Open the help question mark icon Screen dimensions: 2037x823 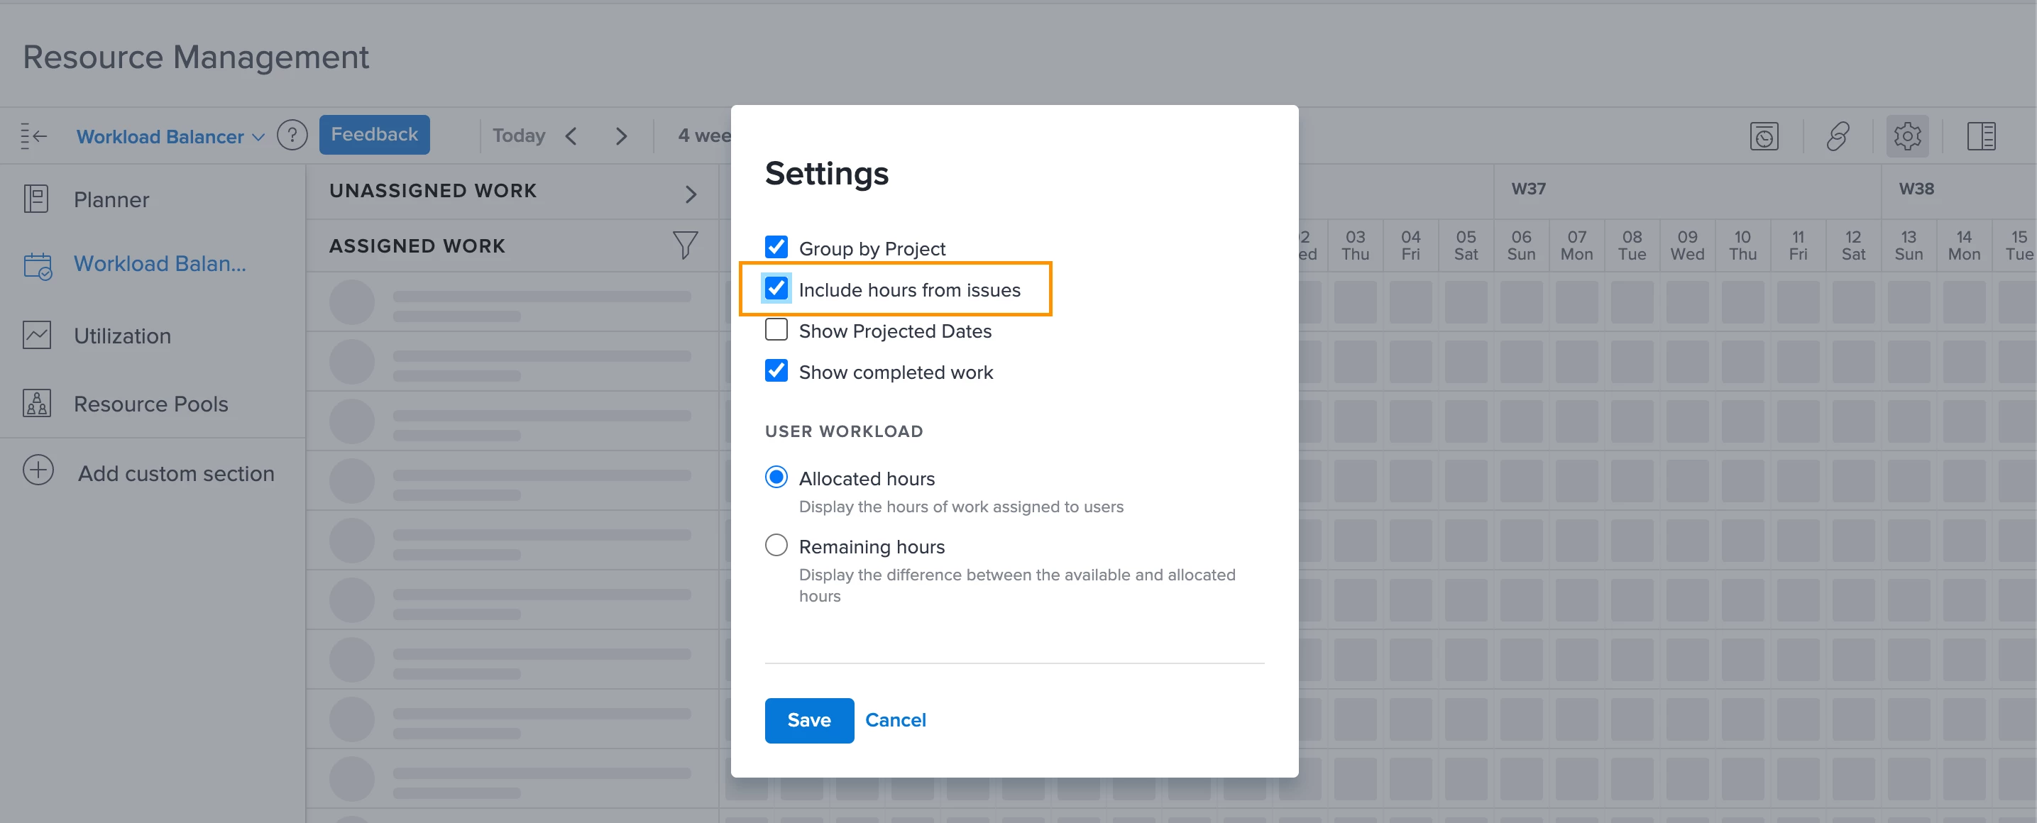[x=292, y=136]
